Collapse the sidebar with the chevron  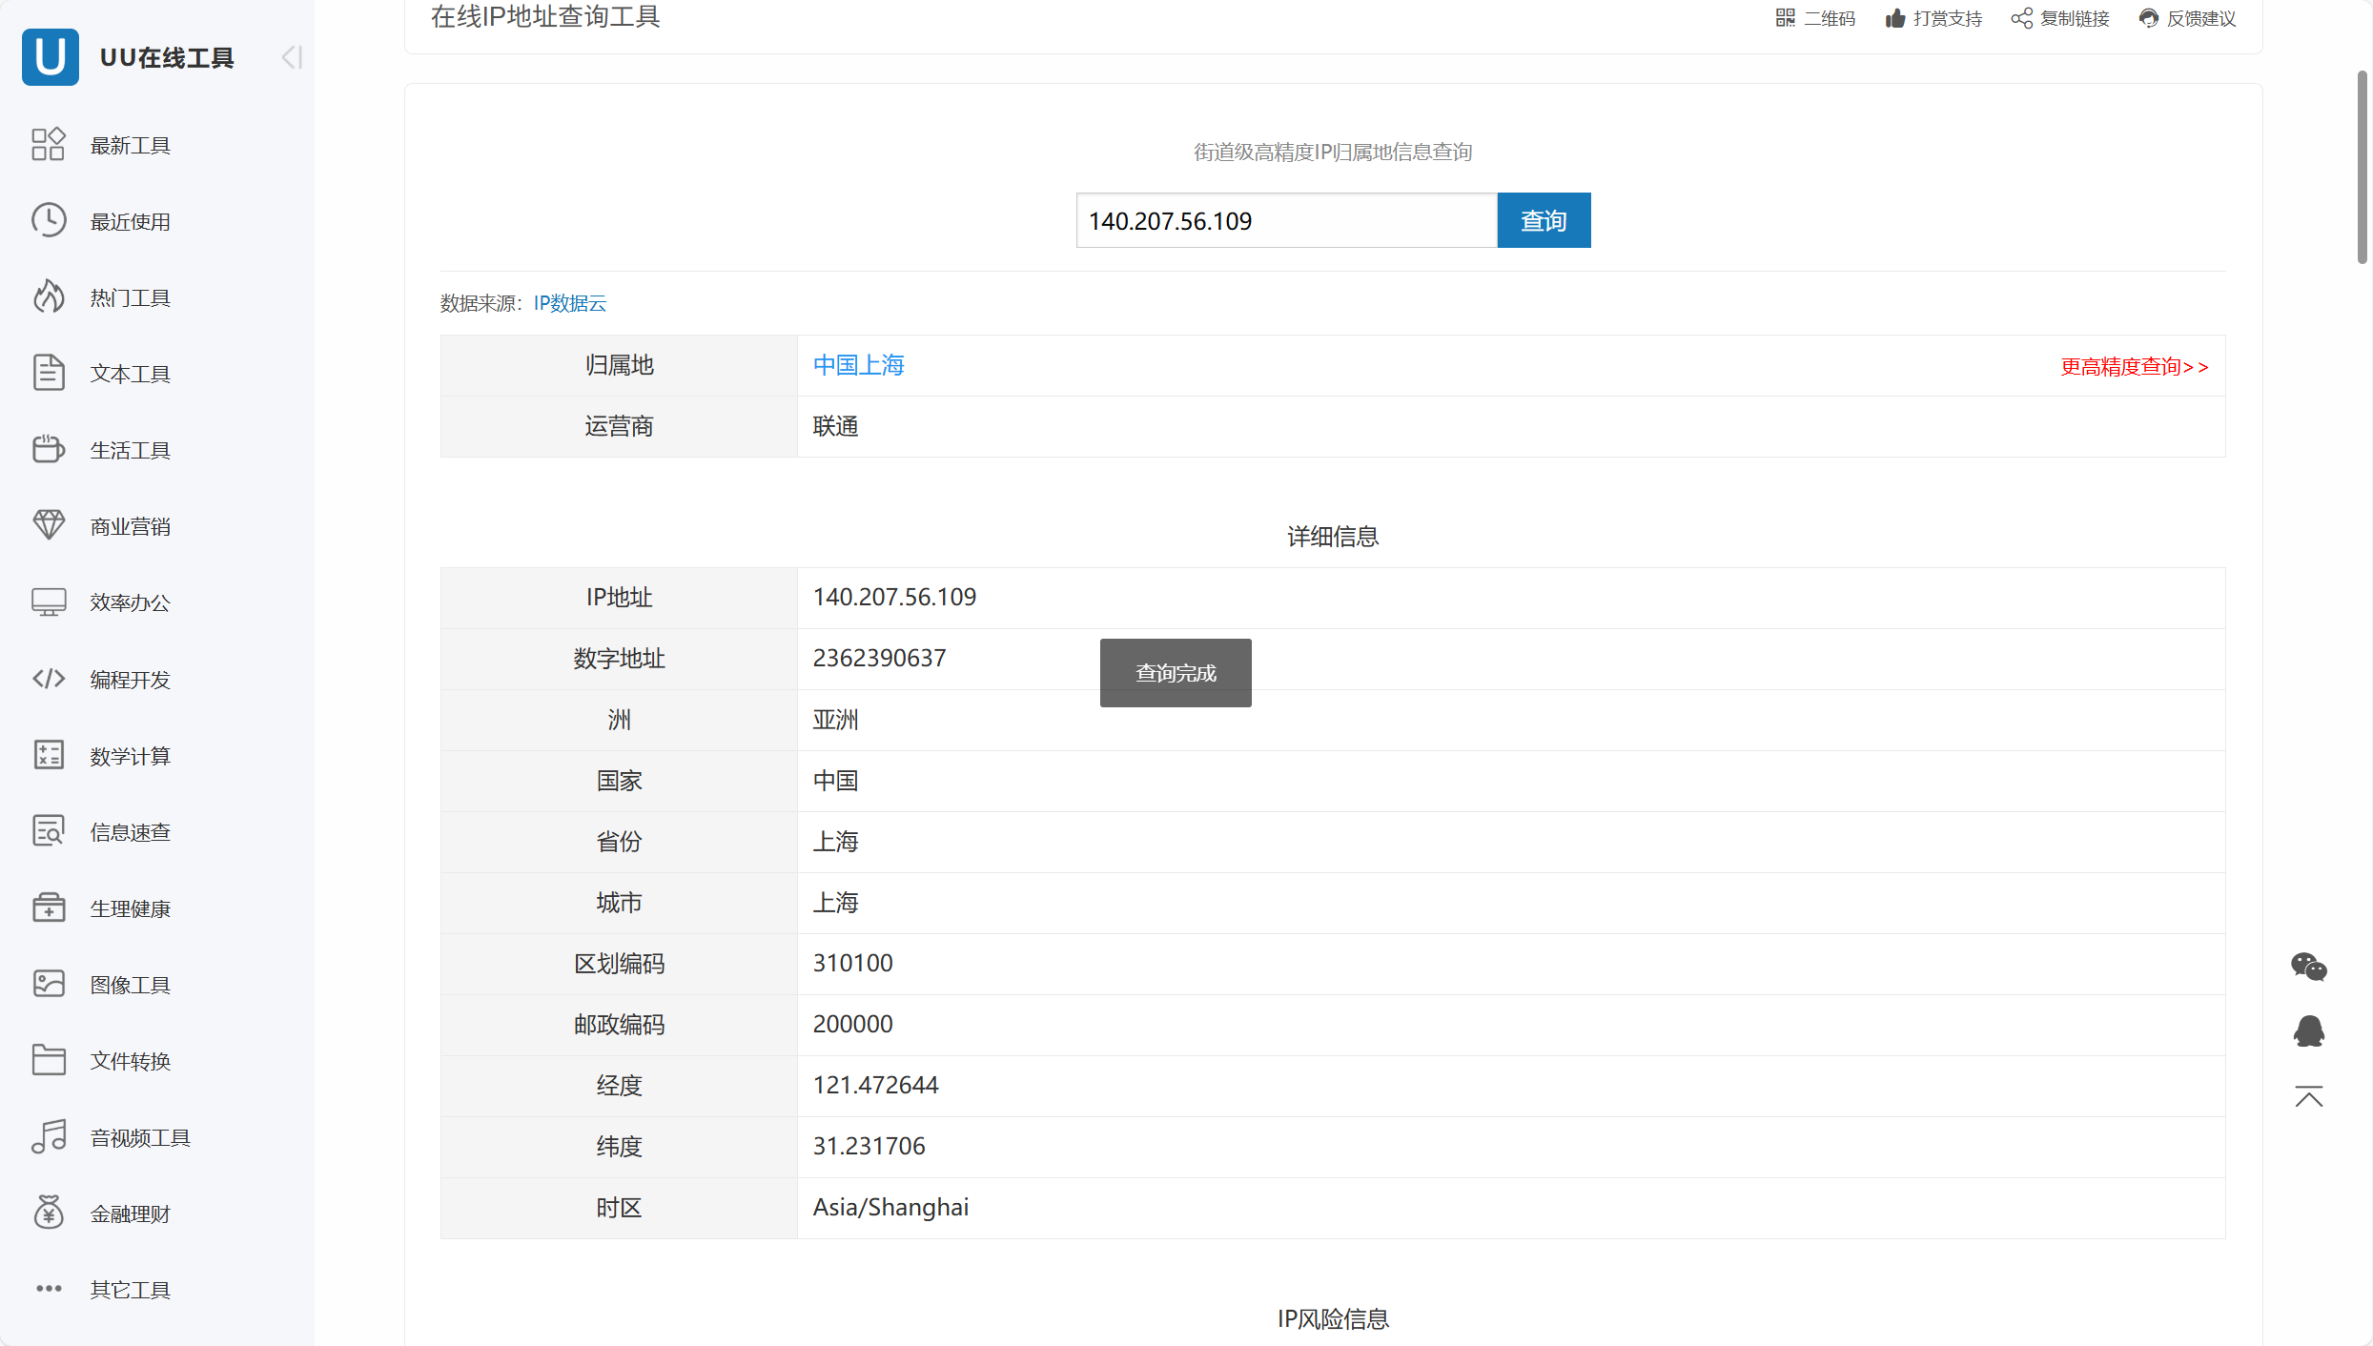(x=291, y=57)
